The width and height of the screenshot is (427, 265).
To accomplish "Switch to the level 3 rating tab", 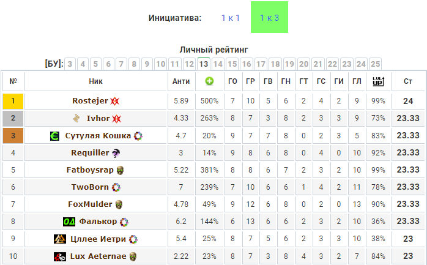I will coord(70,64).
